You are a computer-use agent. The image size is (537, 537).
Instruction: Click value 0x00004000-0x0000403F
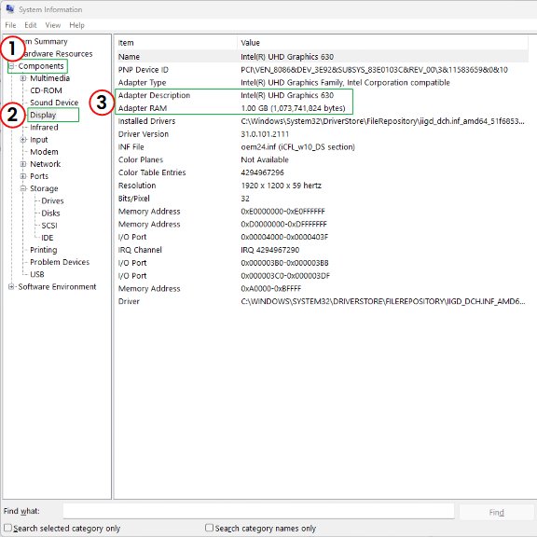[x=284, y=237]
